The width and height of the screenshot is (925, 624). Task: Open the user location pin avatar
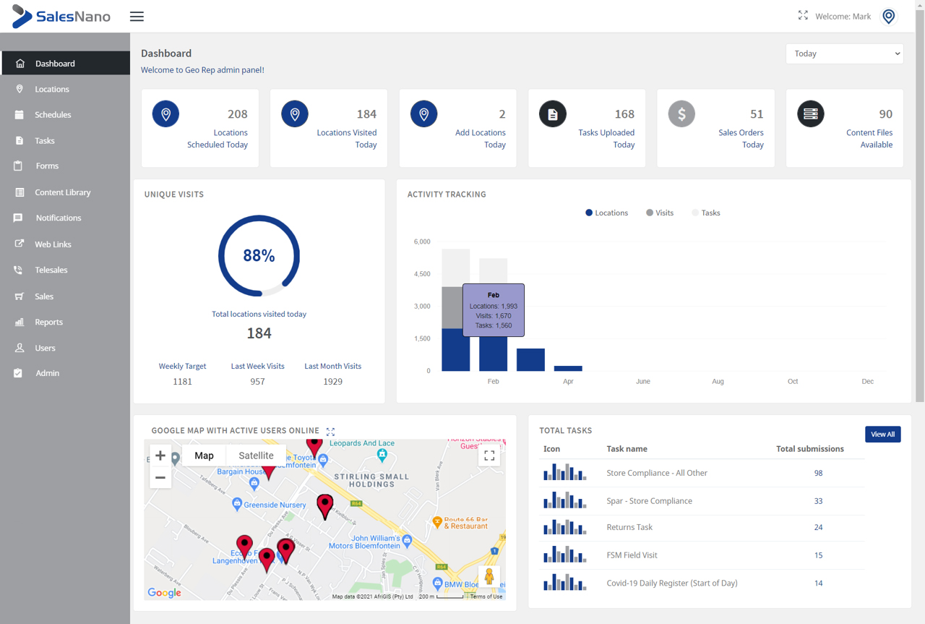click(889, 16)
